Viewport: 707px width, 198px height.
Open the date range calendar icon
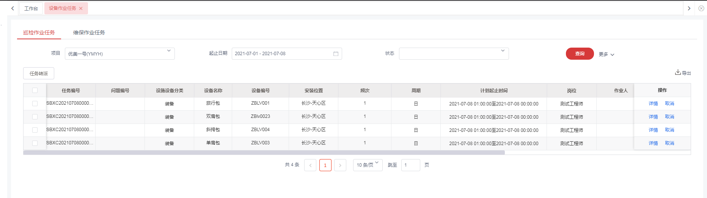[336, 54]
